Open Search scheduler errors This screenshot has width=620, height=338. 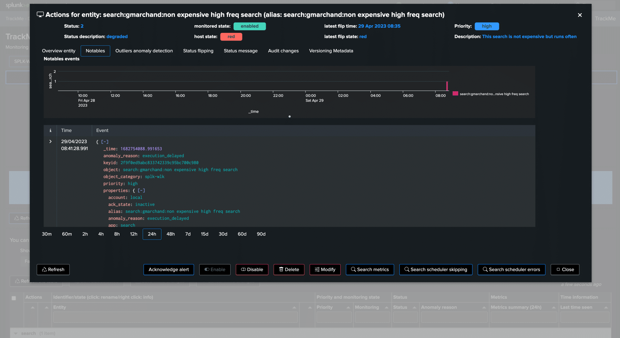tap(511, 270)
